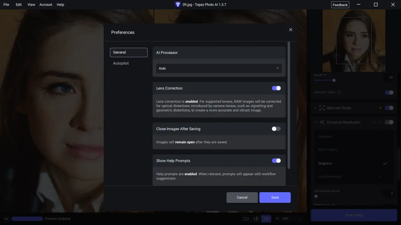Click the preview progress bar
This screenshot has height=225, width=401.
27,219
